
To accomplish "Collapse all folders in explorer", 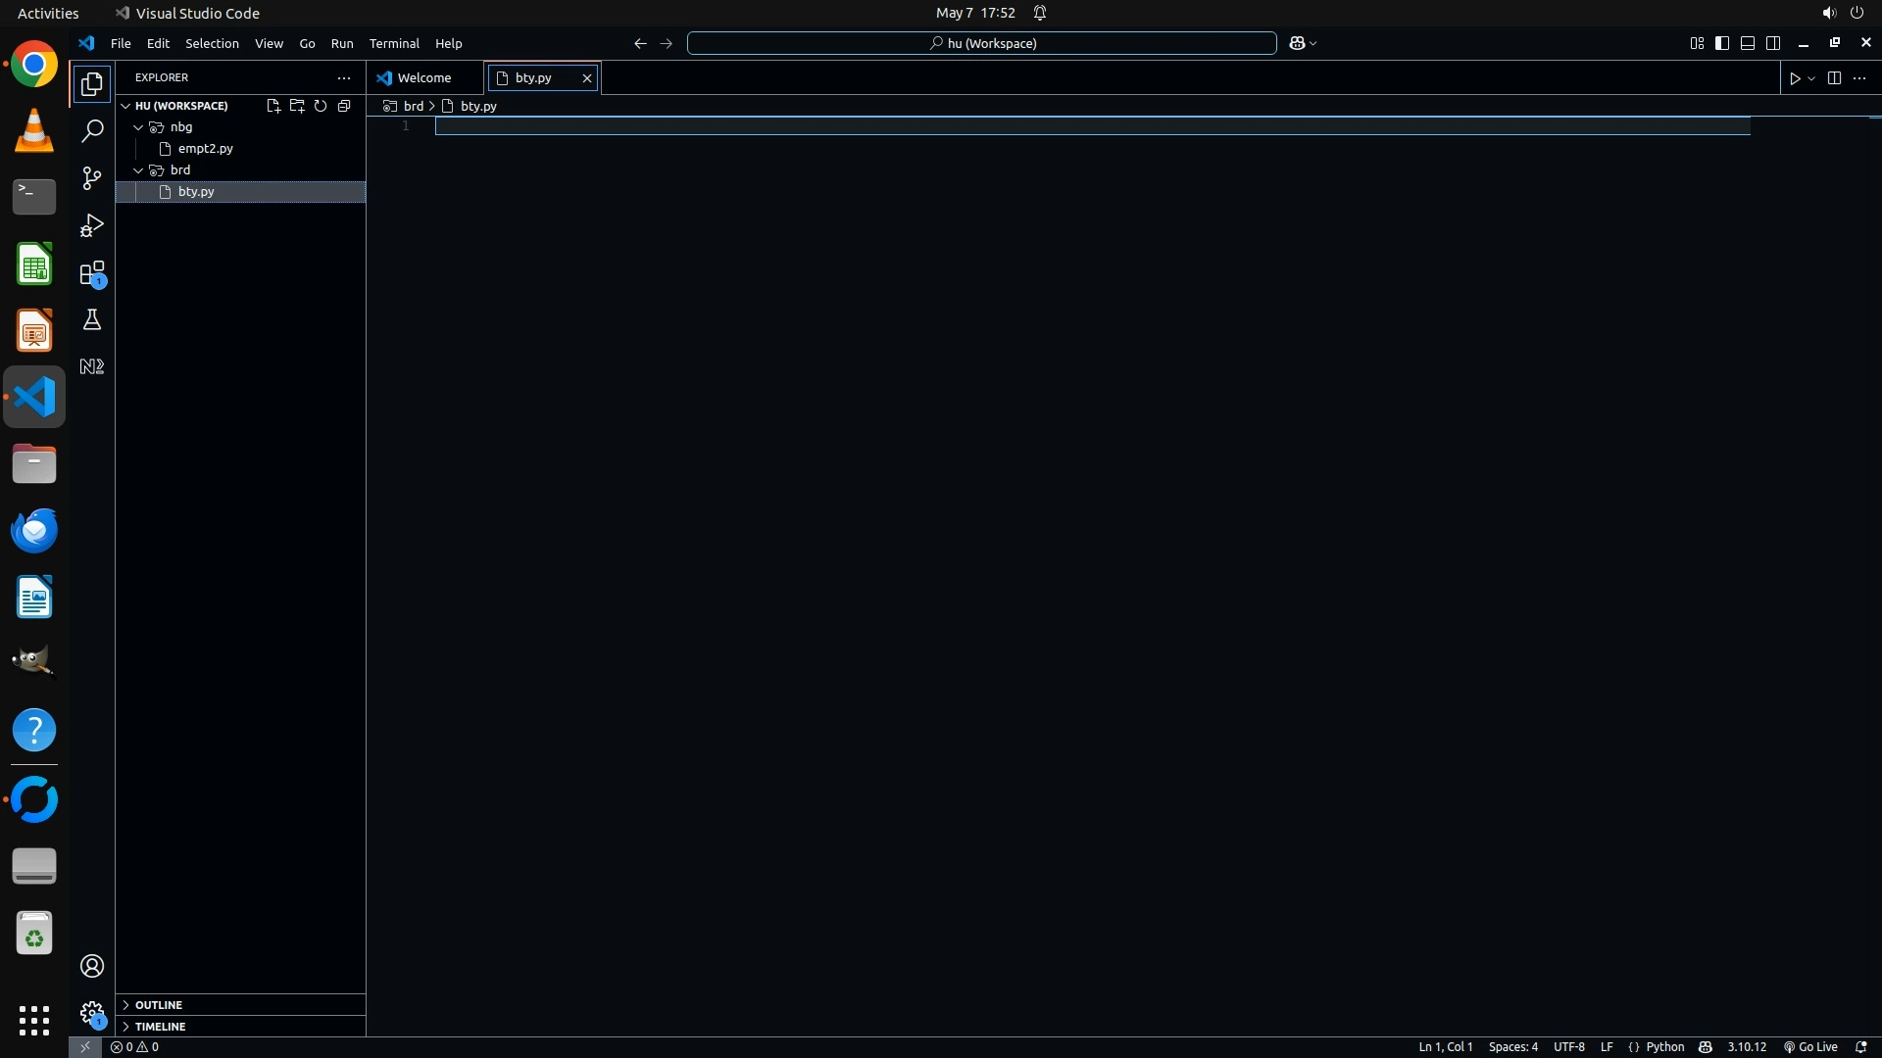I will (x=344, y=106).
